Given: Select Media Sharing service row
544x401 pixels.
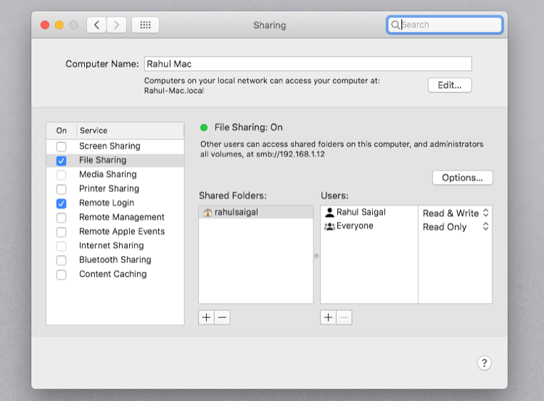Looking at the screenshot, I should click(x=115, y=175).
